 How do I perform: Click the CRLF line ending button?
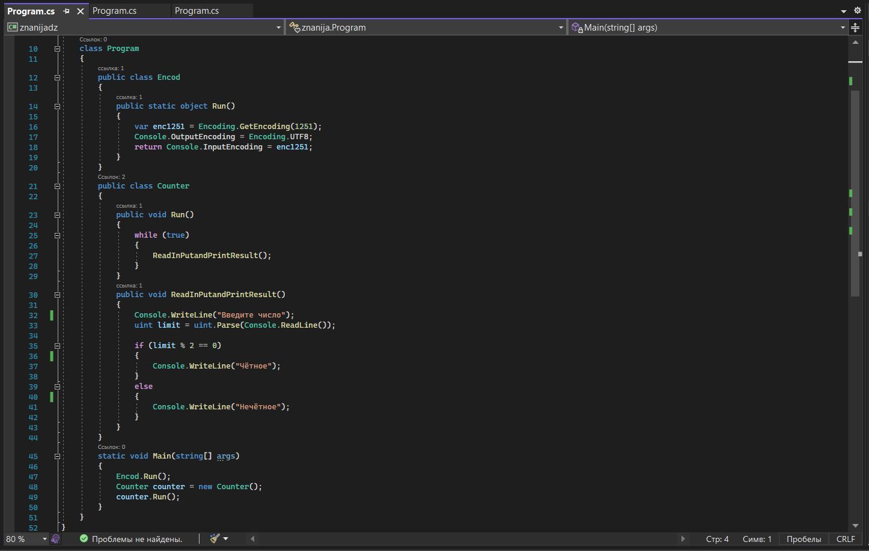pyautogui.click(x=845, y=539)
